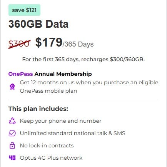Image resolution: width=167 pixels, height=167 pixels.
Task: Click the /365 Days duration label
Action: 78,44
